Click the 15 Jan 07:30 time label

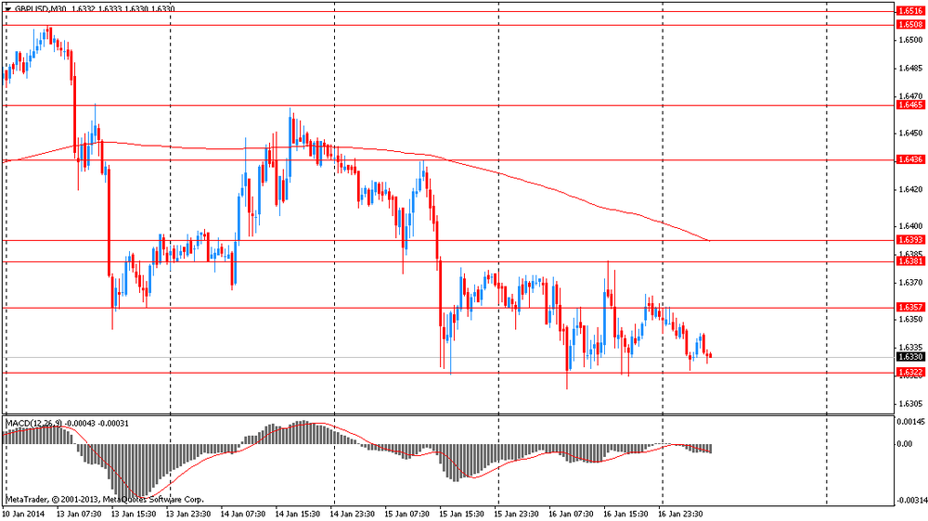pyautogui.click(x=407, y=514)
